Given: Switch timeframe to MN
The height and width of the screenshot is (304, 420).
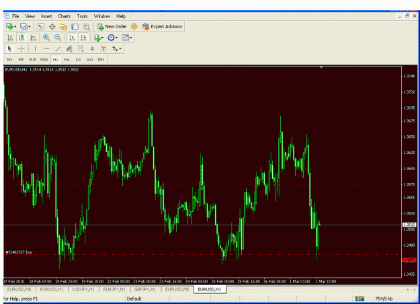Looking at the screenshot, I should pyautogui.click(x=101, y=59).
